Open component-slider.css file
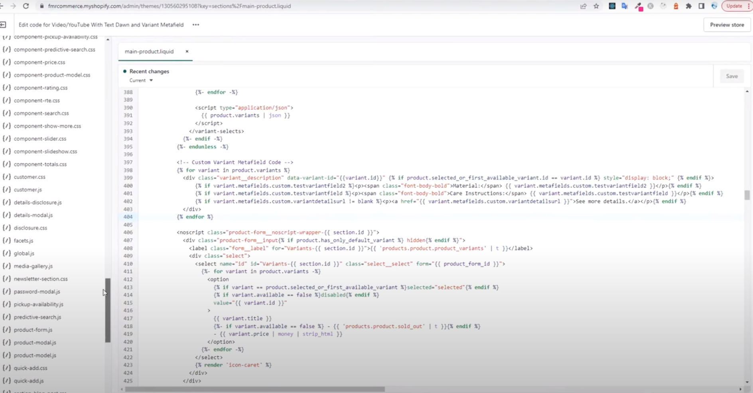The image size is (753, 393). 40,139
